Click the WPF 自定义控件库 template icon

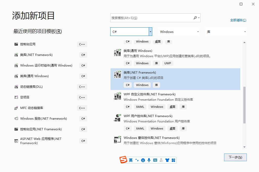117,96
